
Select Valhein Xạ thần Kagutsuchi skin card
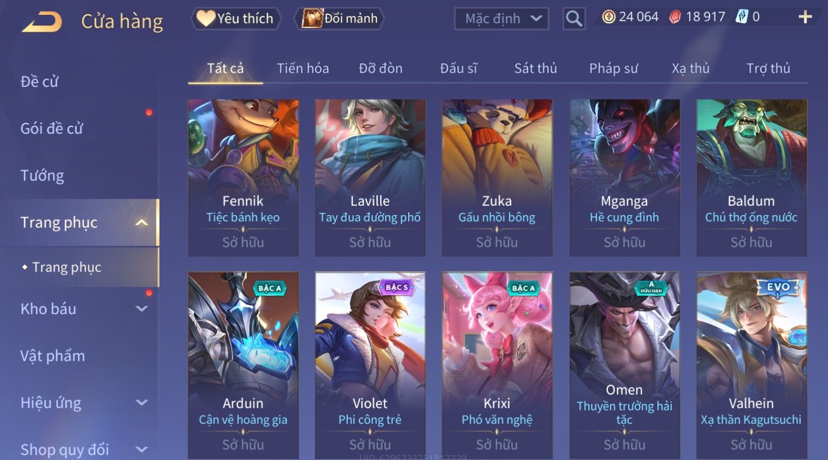(x=752, y=365)
